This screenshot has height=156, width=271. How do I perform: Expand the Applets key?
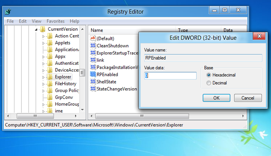tap(43, 43)
